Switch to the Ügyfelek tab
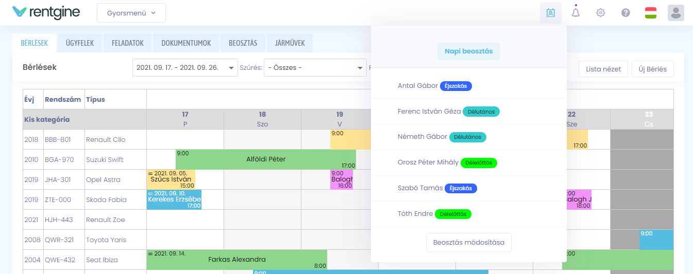 click(x=80, y=43)
